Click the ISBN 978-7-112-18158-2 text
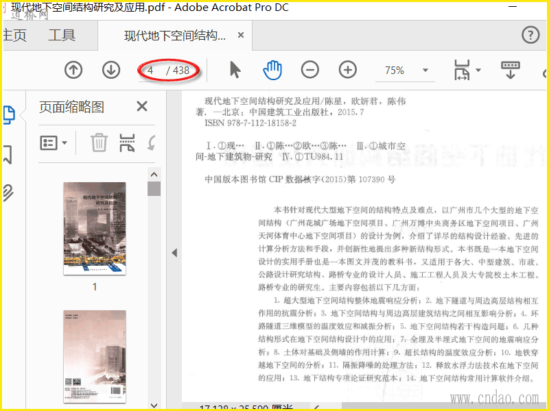Screen dimensions: 549x411 [250, 123]
